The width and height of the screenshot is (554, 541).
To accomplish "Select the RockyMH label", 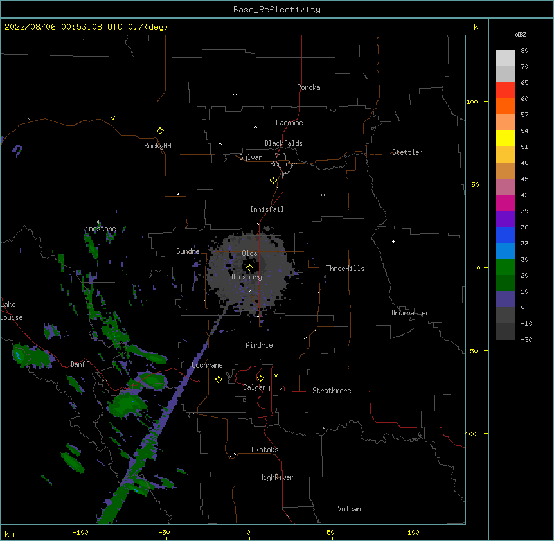I will click(x=157, y=146).
